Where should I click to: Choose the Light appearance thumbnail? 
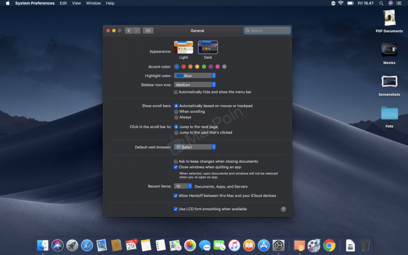click(x=184, y=47)
